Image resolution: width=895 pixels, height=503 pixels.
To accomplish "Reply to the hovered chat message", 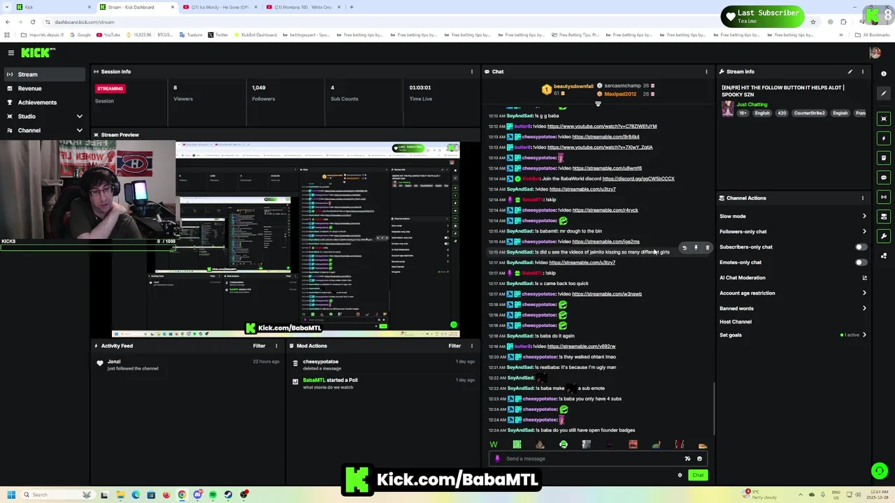I will point(685,247).
